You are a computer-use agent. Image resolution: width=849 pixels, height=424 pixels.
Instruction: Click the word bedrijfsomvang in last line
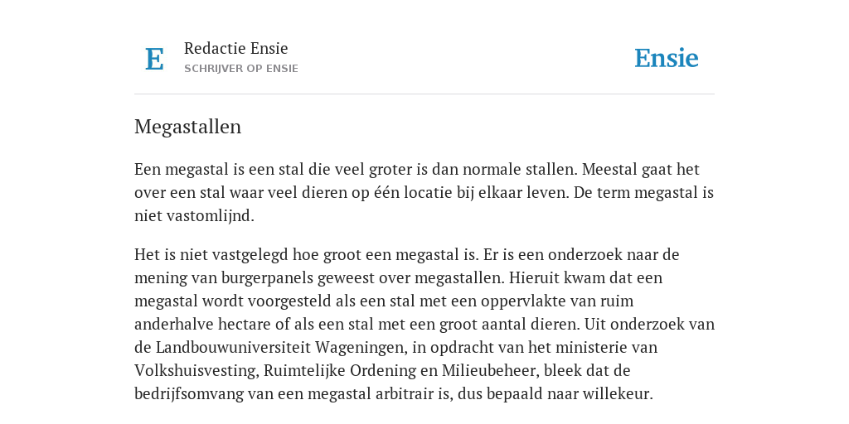point(189,393)
